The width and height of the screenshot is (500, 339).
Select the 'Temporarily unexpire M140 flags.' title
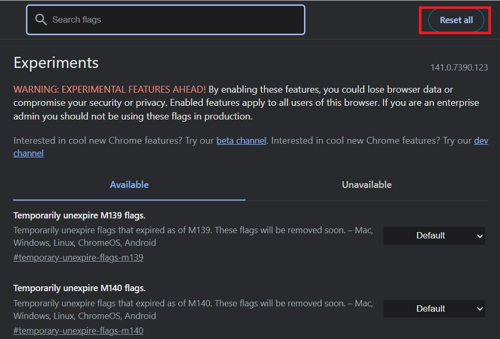[79, 288]
